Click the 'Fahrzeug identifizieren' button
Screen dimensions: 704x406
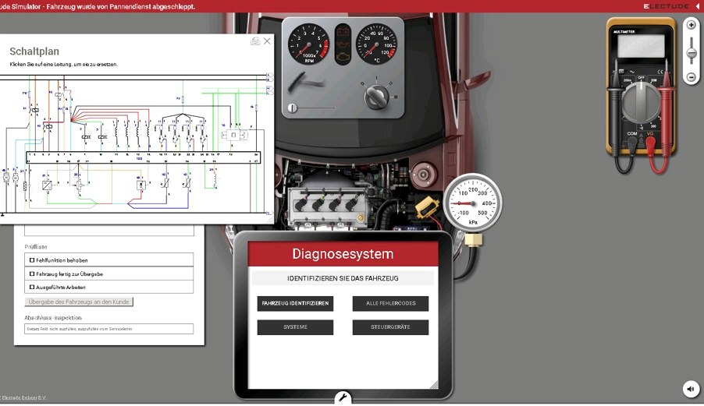click(x=295, y=303)
